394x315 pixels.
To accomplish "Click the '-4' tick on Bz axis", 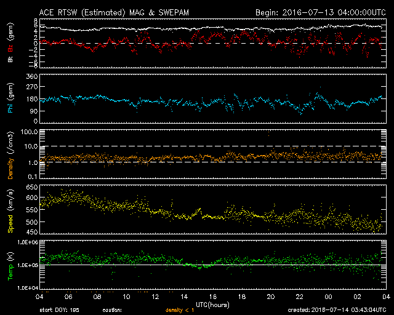I will (x=33, y=56).
